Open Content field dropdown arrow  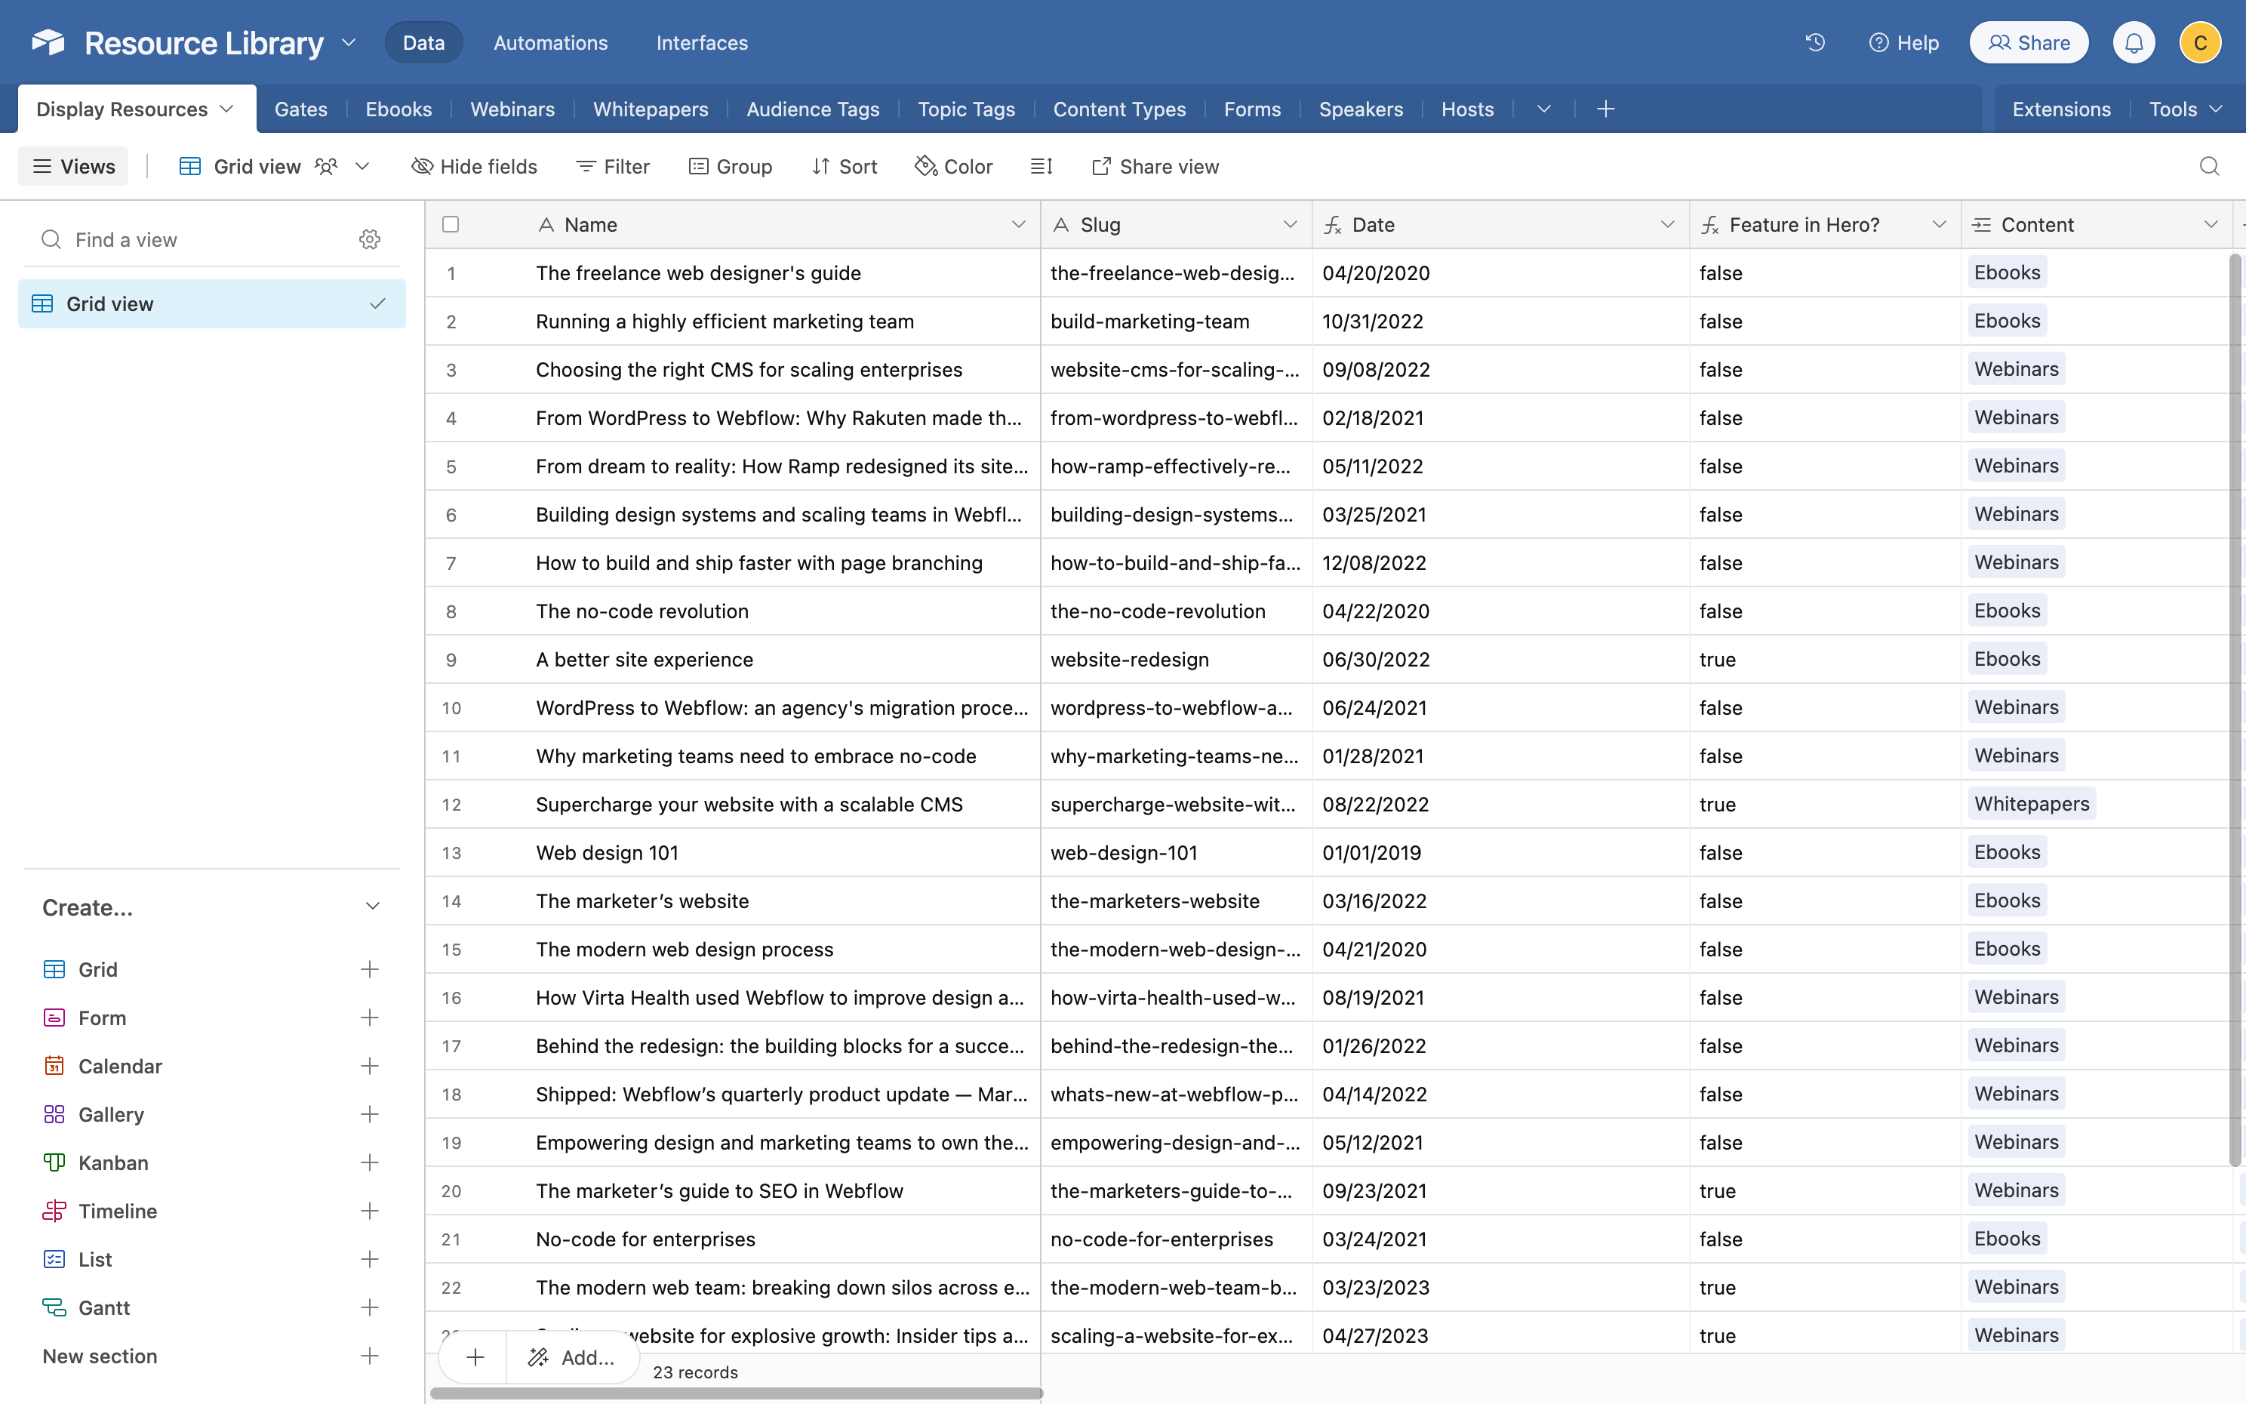(2211, 225)
